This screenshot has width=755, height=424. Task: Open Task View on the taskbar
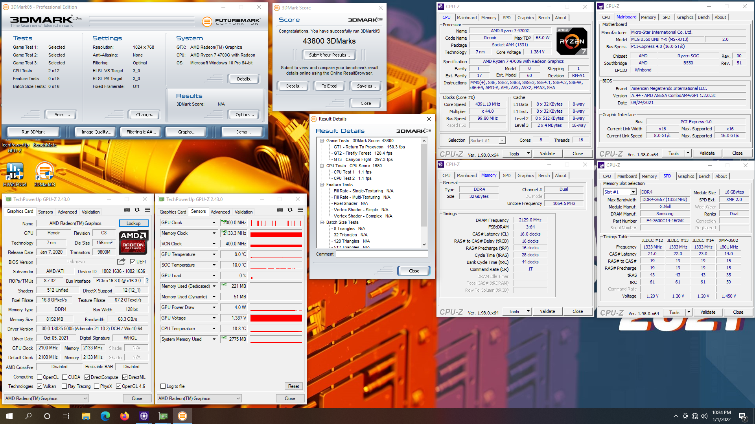tap(66, 416)
